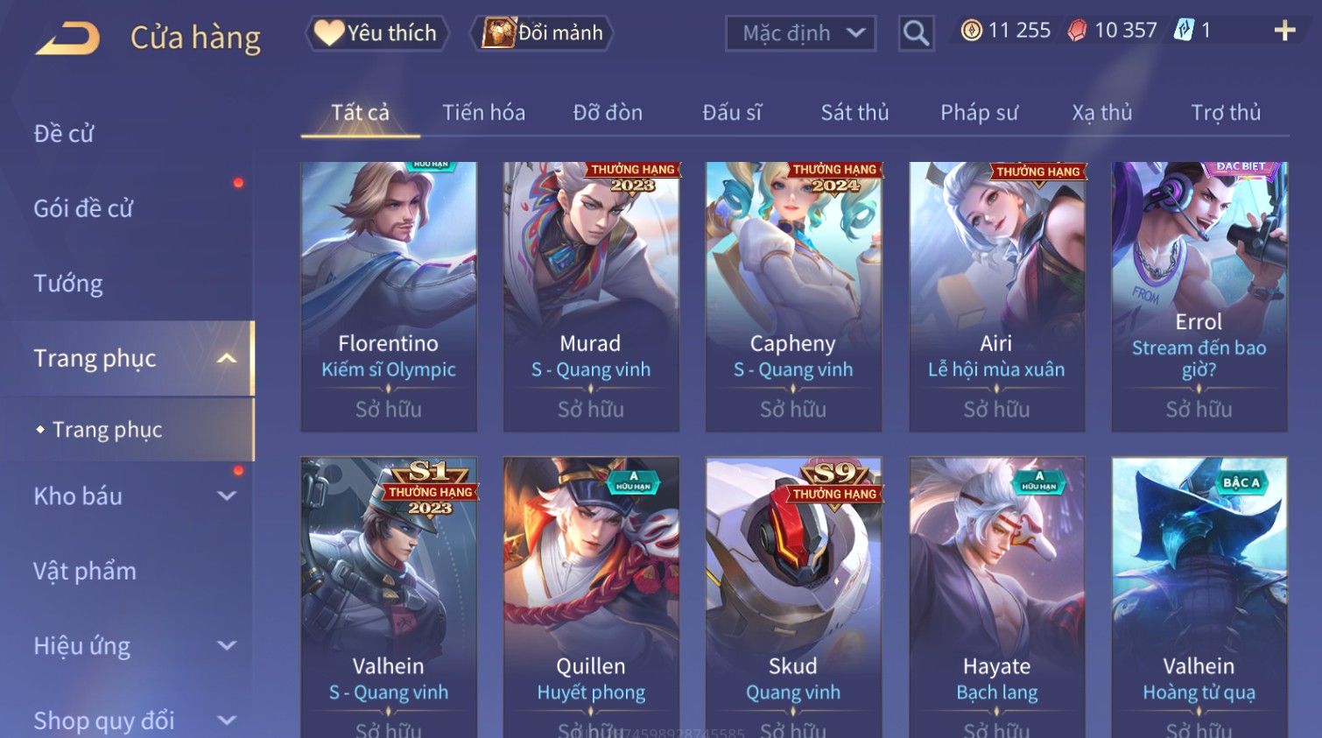
Task: Go back using the golden arrow icon
Action: click(67, 38)
